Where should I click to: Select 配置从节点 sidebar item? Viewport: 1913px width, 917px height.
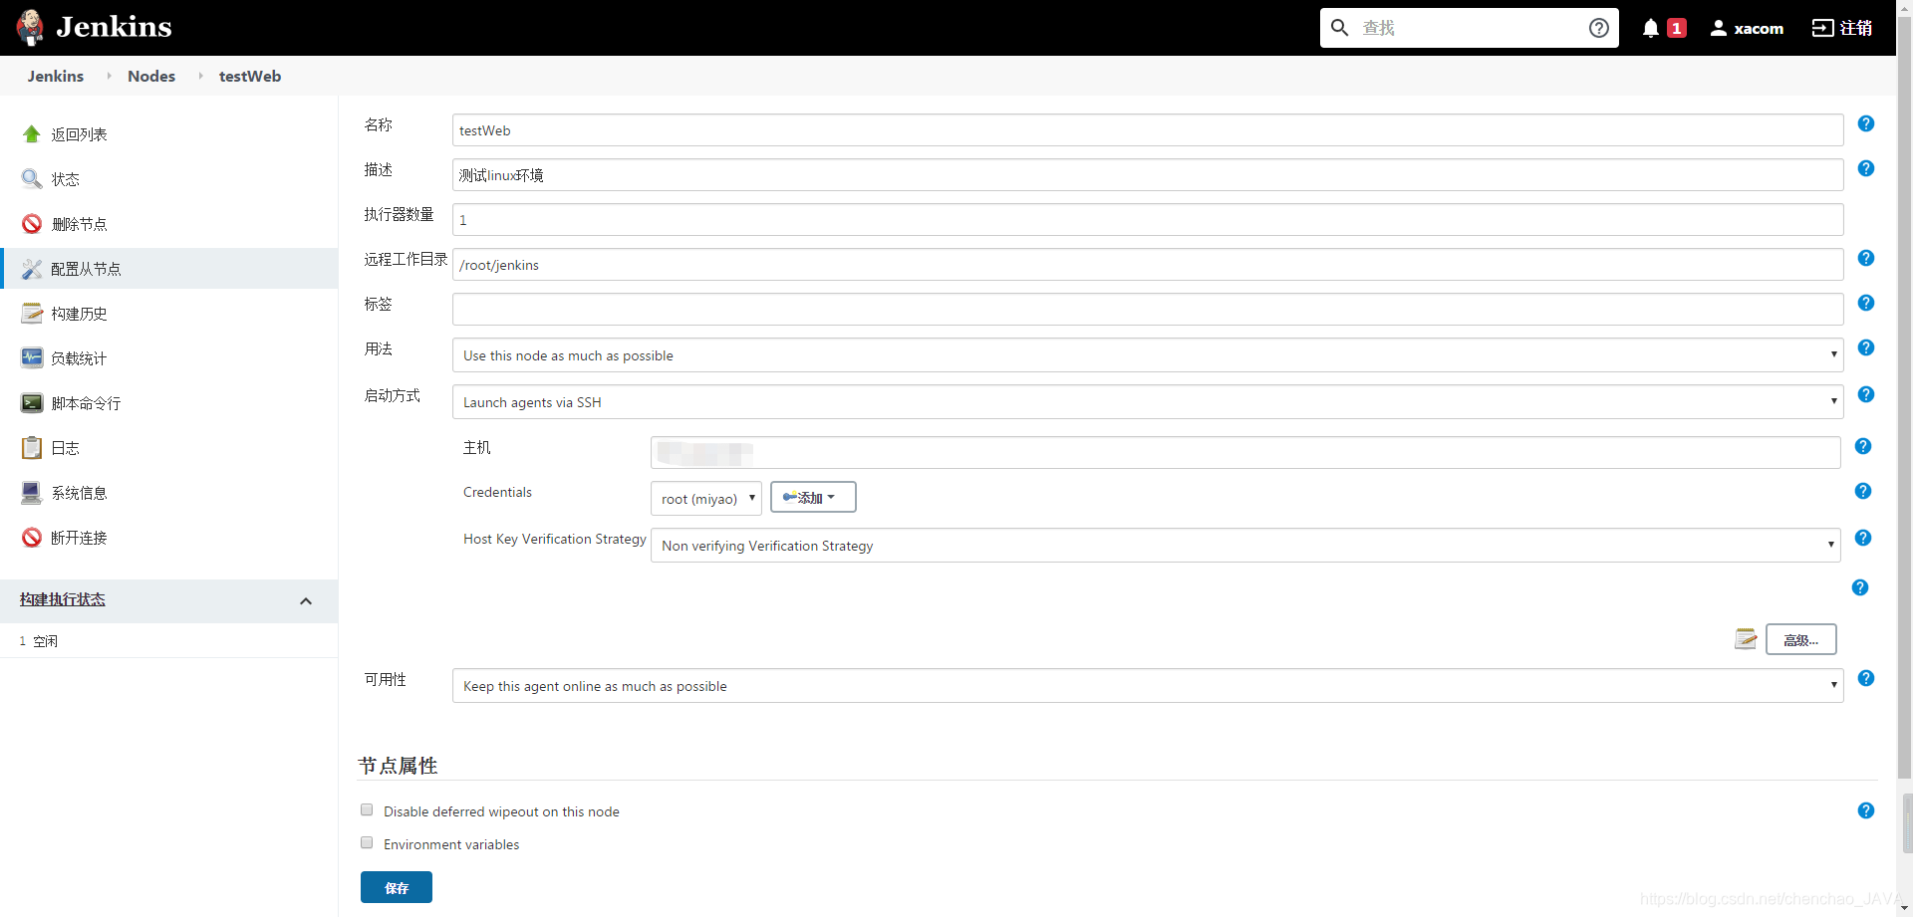pos(169,269)
